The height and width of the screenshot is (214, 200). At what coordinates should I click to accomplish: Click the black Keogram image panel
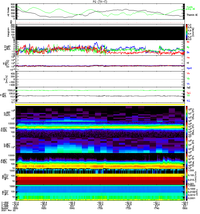pos(100,33)
